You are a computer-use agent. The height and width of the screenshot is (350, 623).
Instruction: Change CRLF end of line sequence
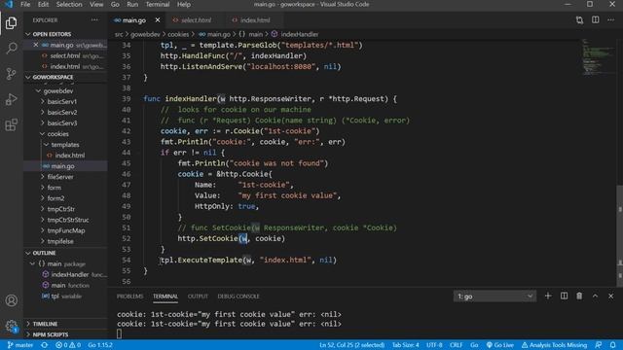[x=457, y=345]
